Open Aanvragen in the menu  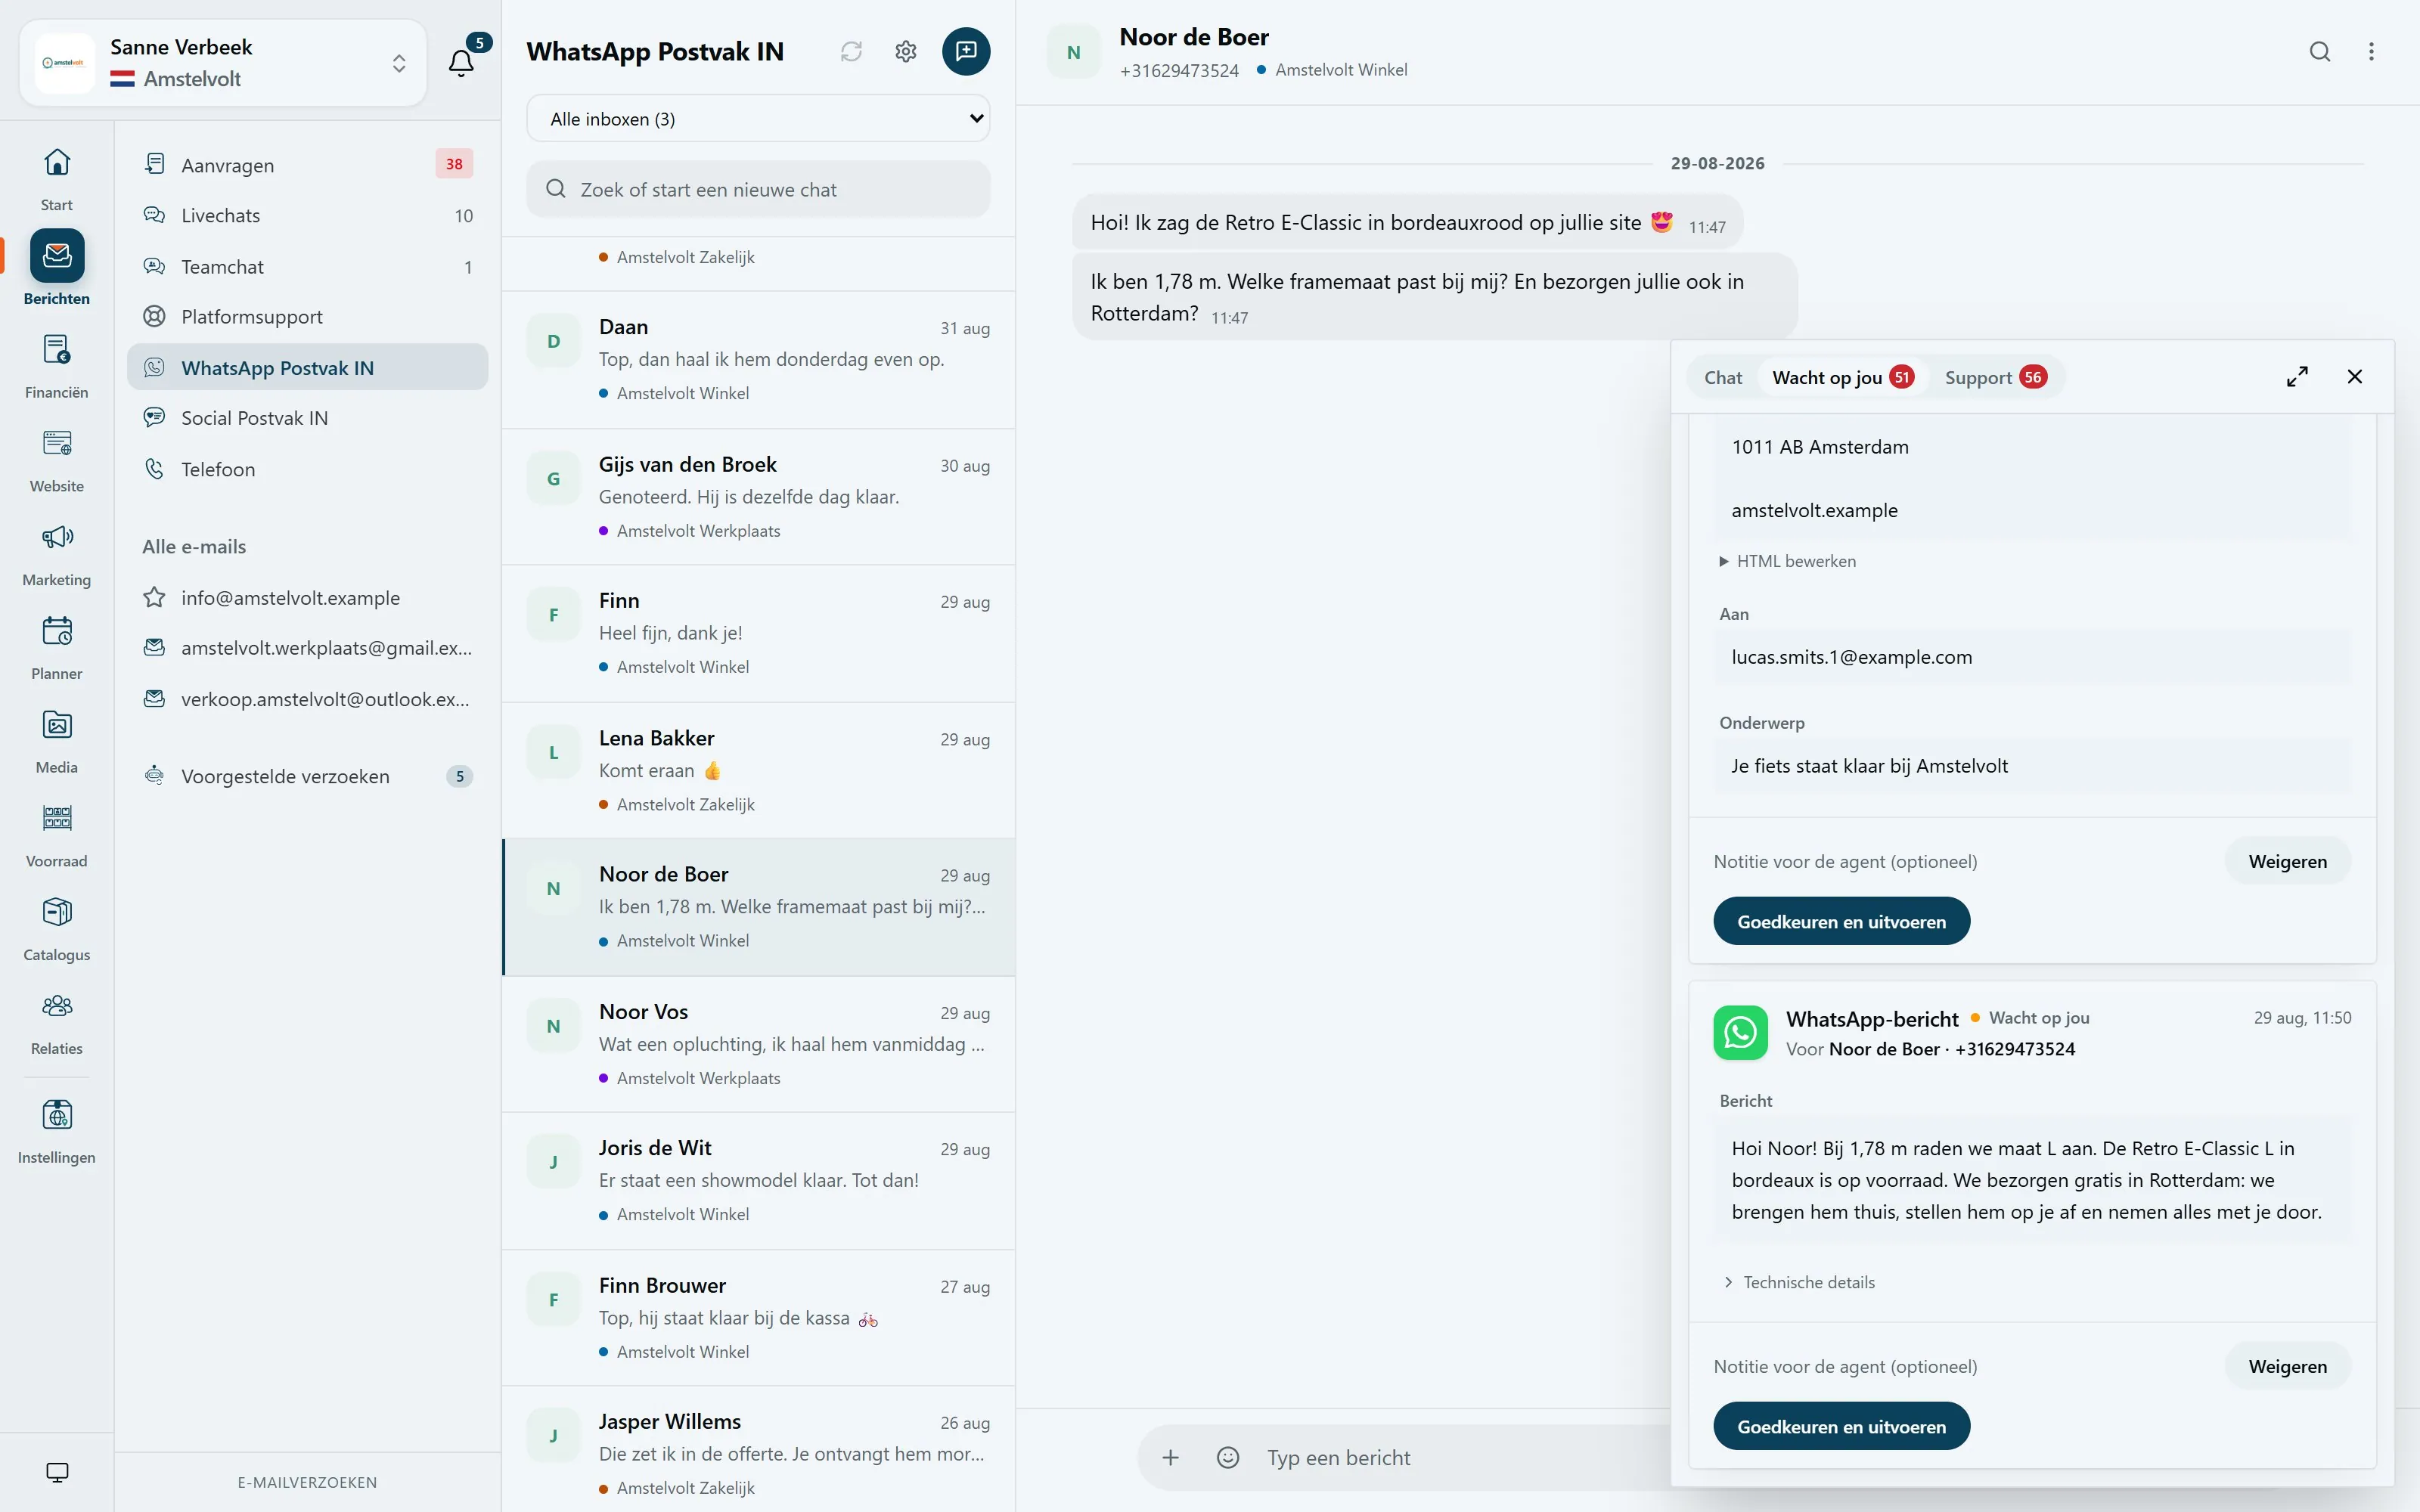point(308,165)
